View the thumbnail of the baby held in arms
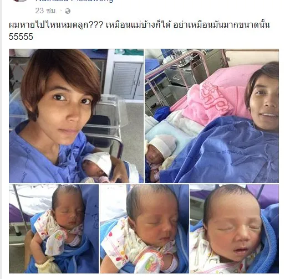Screen dimensions: 285x279 tap(54, 229)
